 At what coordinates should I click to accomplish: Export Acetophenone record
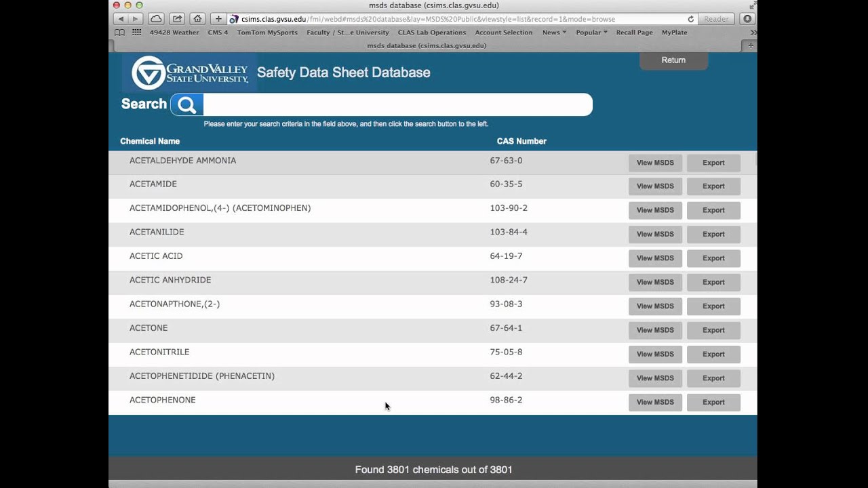[713, 402]
